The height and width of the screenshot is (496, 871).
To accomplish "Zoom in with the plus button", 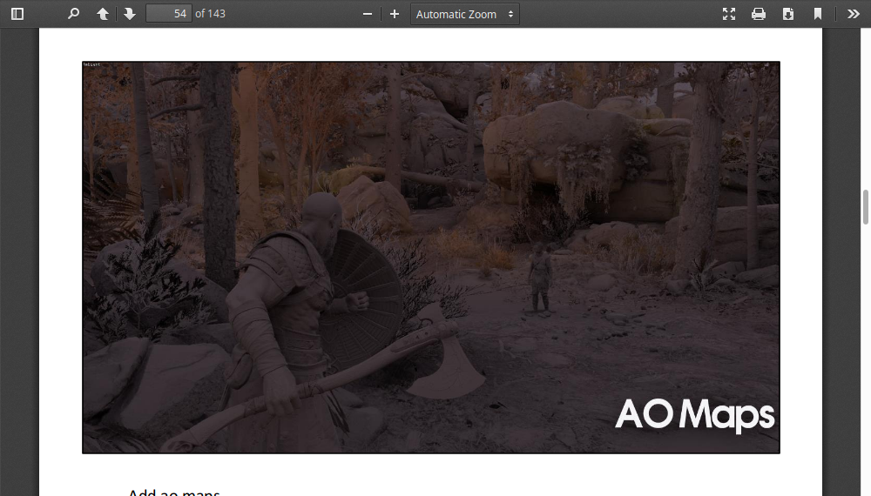I will (395, 14).
